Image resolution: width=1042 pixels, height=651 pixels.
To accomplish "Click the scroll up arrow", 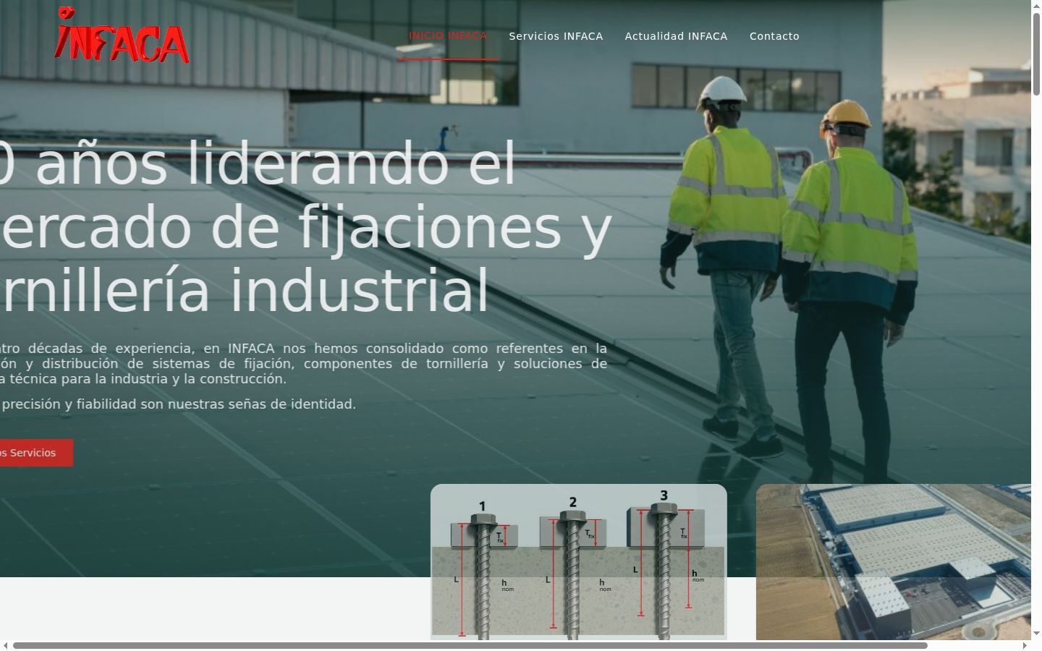I will pyautogui.click(x=1036, y=6).
